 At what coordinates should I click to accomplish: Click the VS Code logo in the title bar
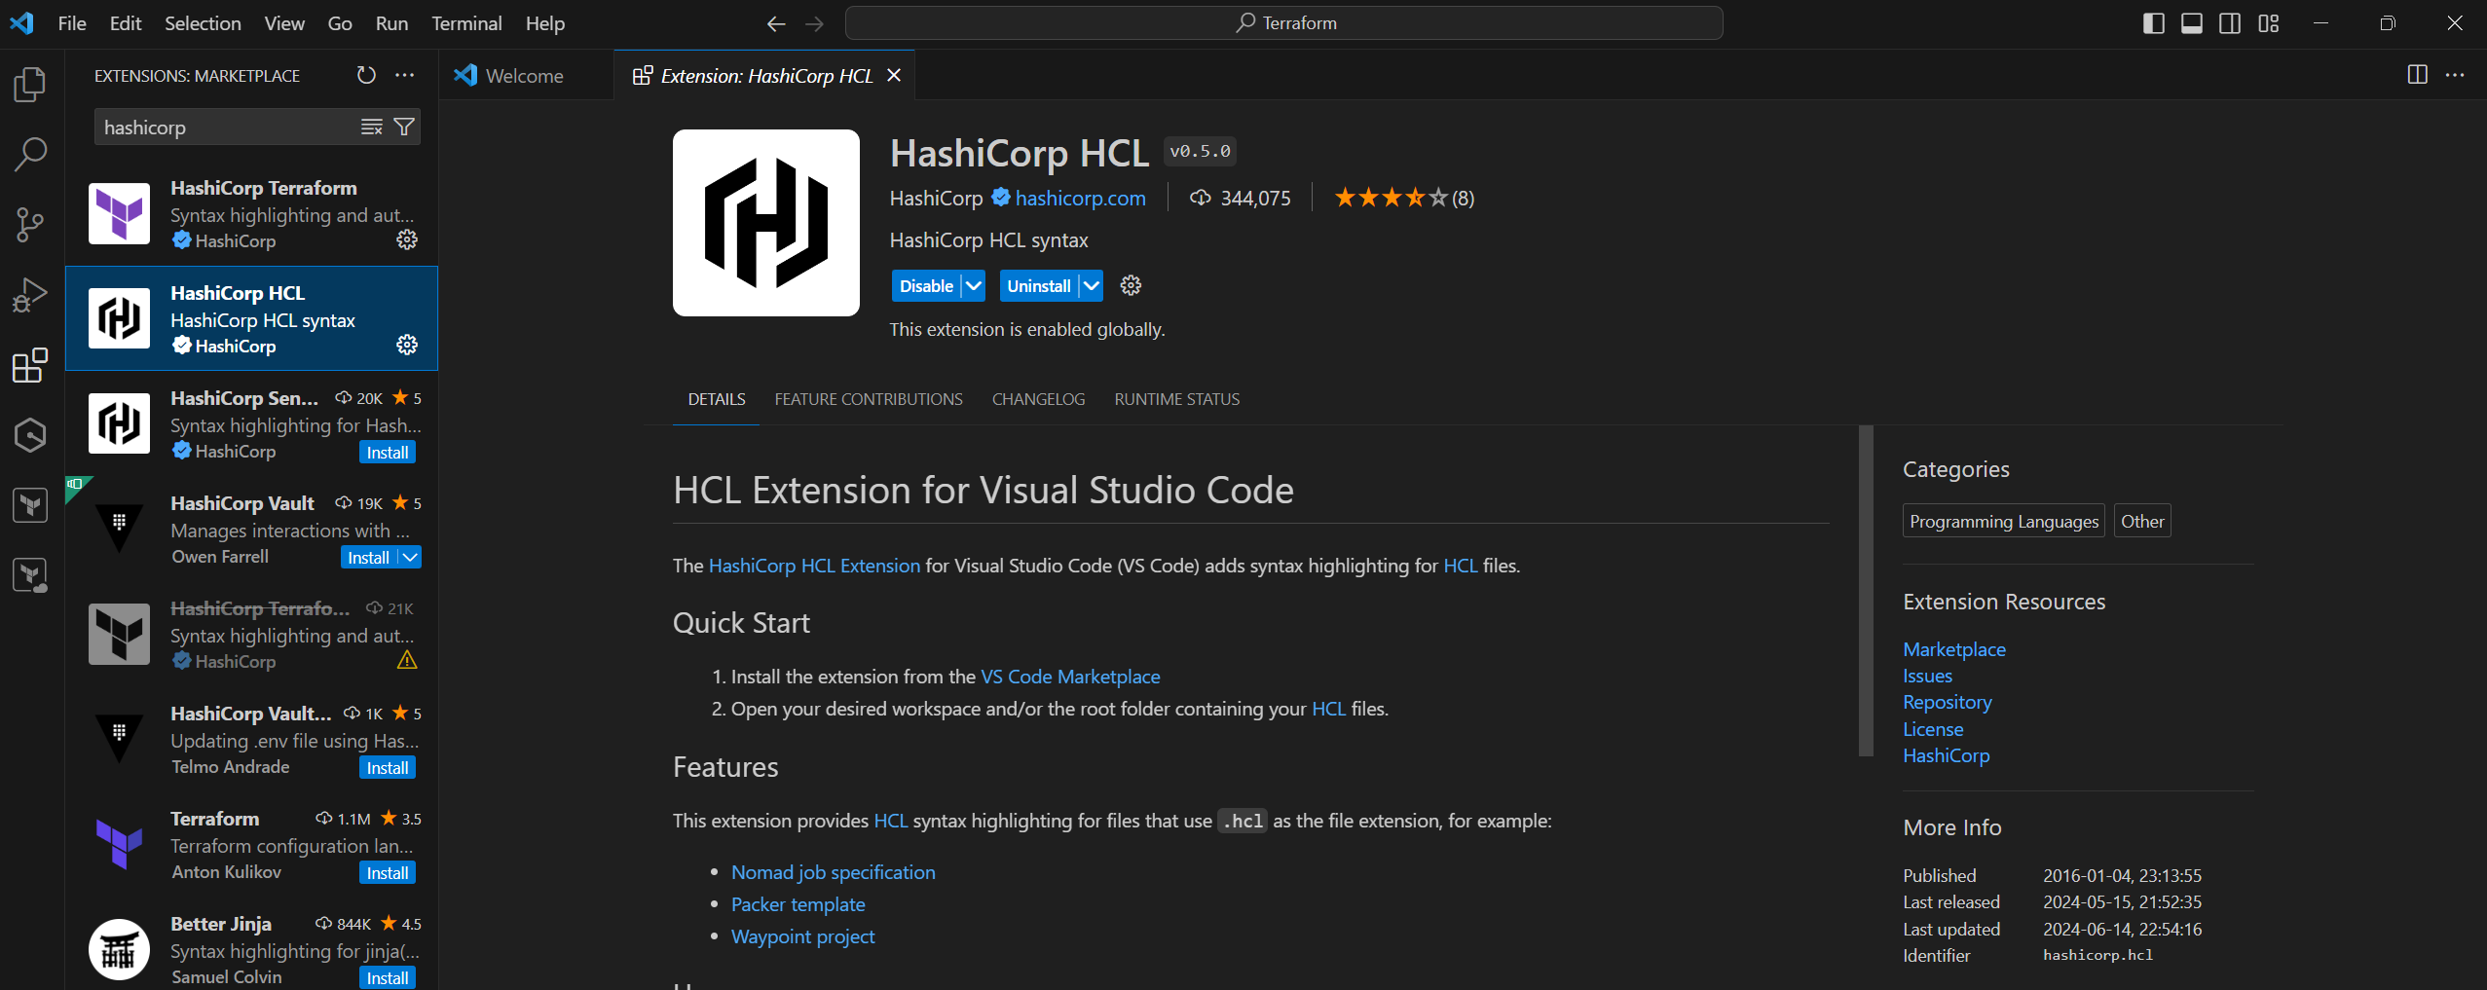click(21, 23)
